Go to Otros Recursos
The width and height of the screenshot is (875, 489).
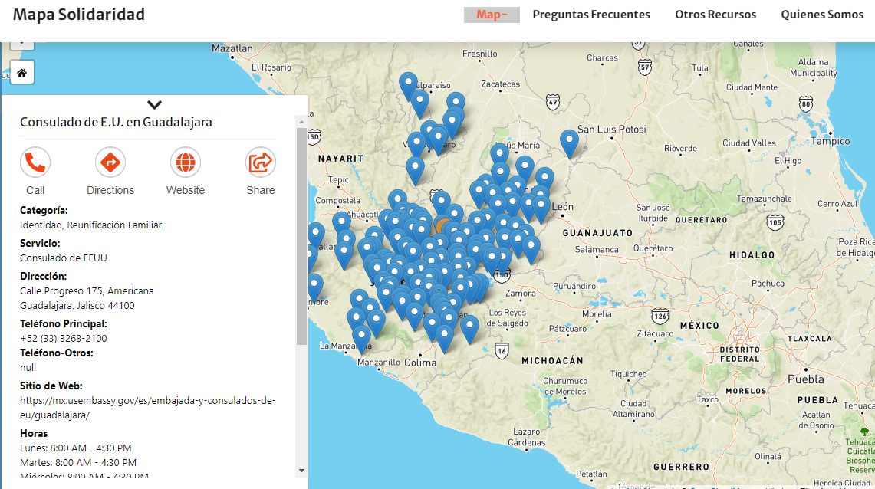click(x=715, y=15)
